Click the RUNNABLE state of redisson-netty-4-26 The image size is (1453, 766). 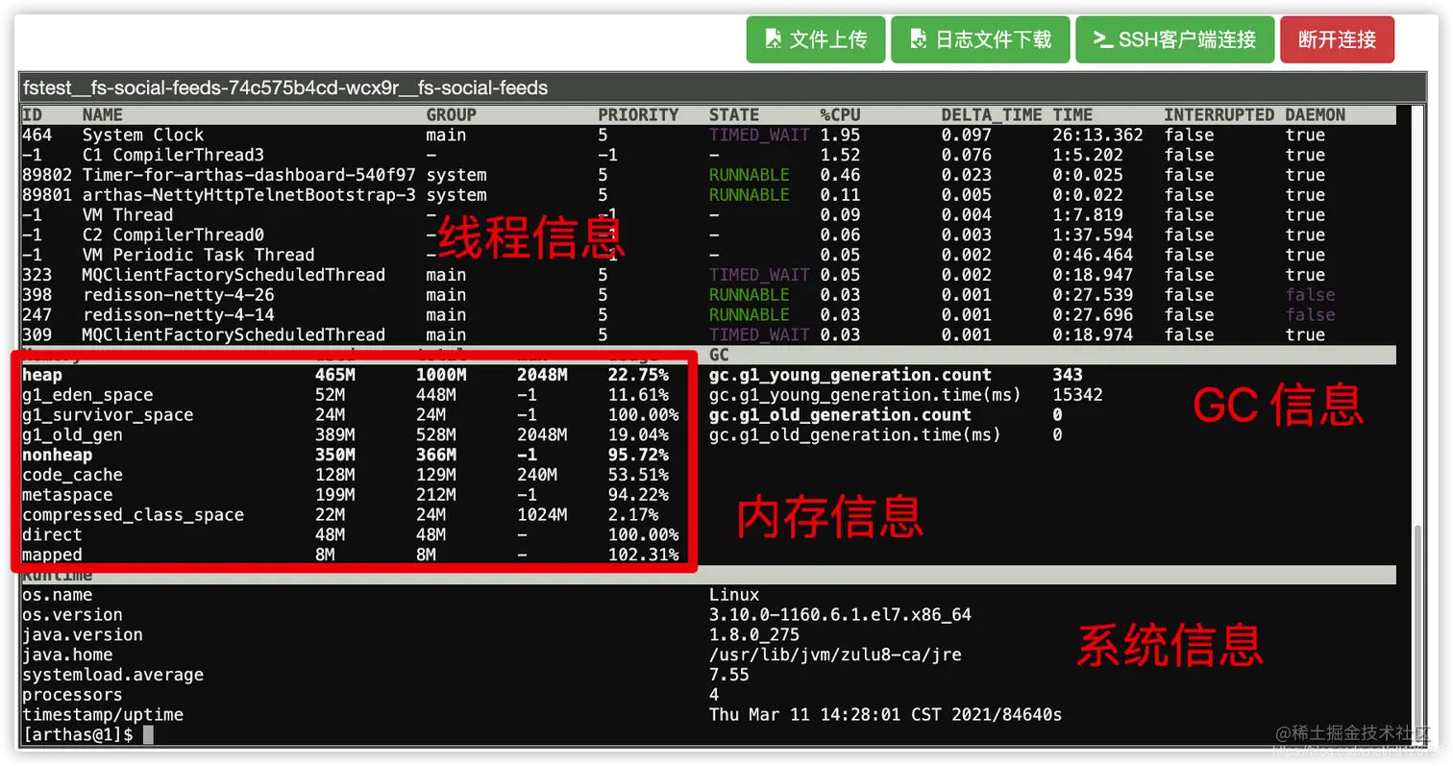(x=750, y=295)
